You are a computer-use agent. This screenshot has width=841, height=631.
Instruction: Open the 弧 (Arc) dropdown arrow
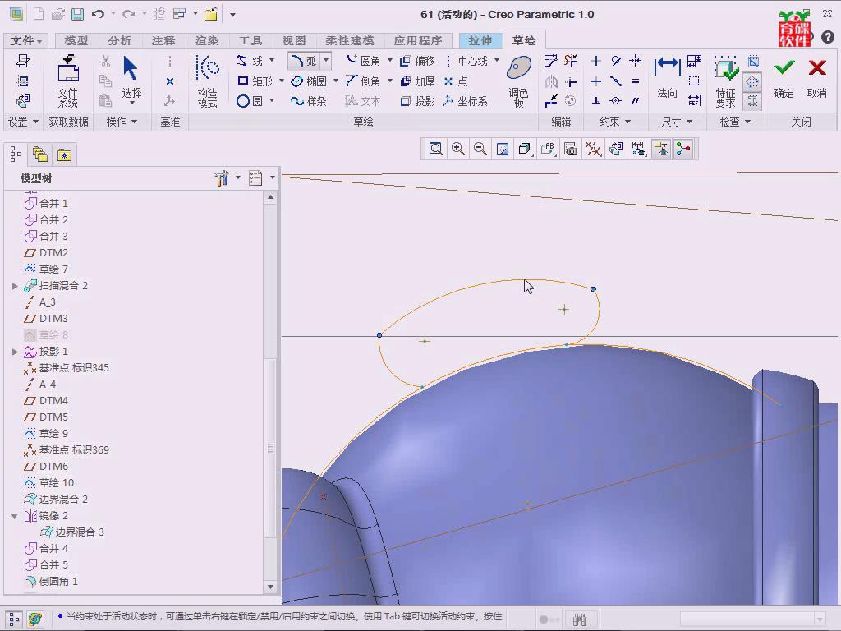(326, 60)
